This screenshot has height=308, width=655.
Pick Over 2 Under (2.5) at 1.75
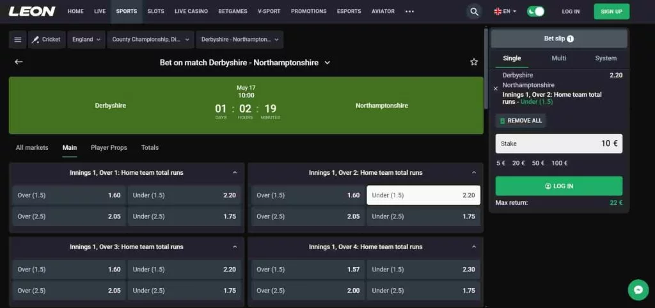pyautogui.click(x=423, y=216)
